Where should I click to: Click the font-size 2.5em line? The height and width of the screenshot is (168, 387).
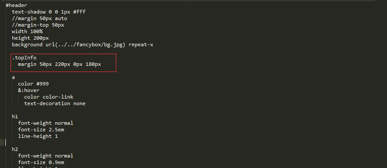[x=41, y=130]
